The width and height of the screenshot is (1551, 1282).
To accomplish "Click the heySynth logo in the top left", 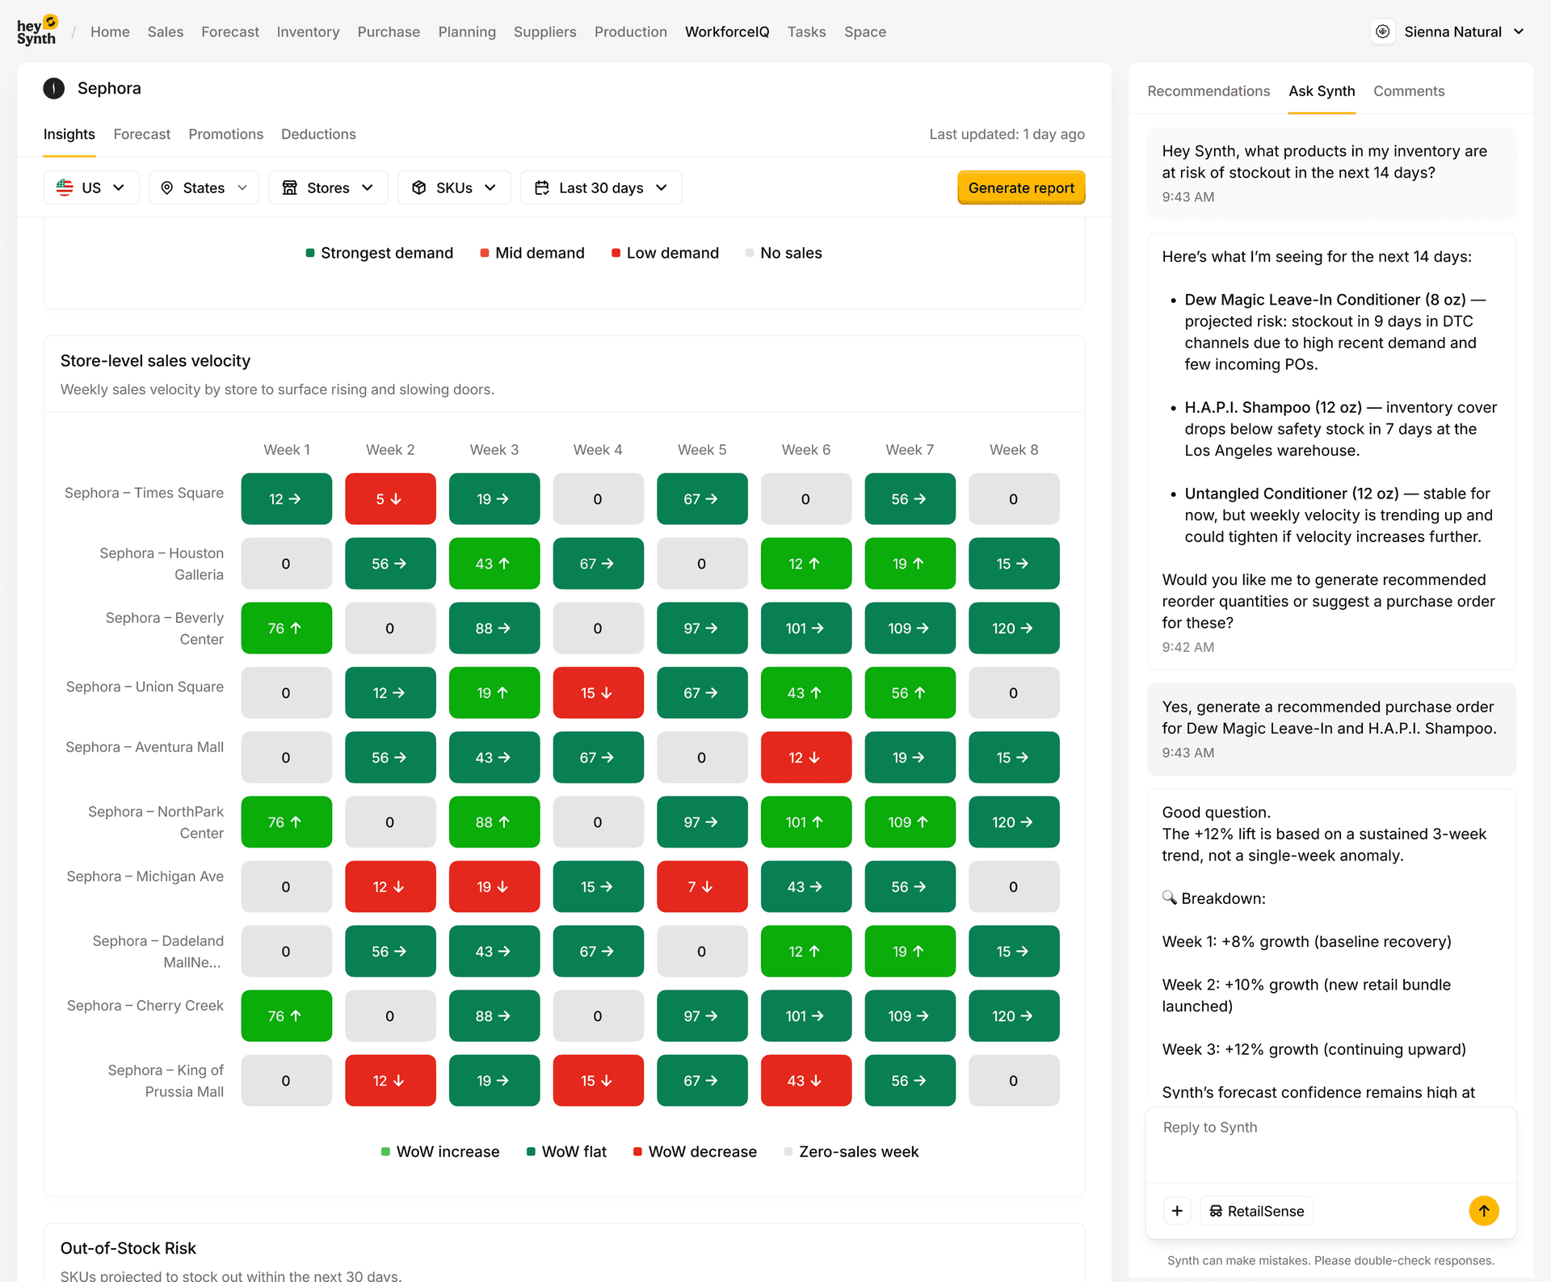I will pos(36,30).
